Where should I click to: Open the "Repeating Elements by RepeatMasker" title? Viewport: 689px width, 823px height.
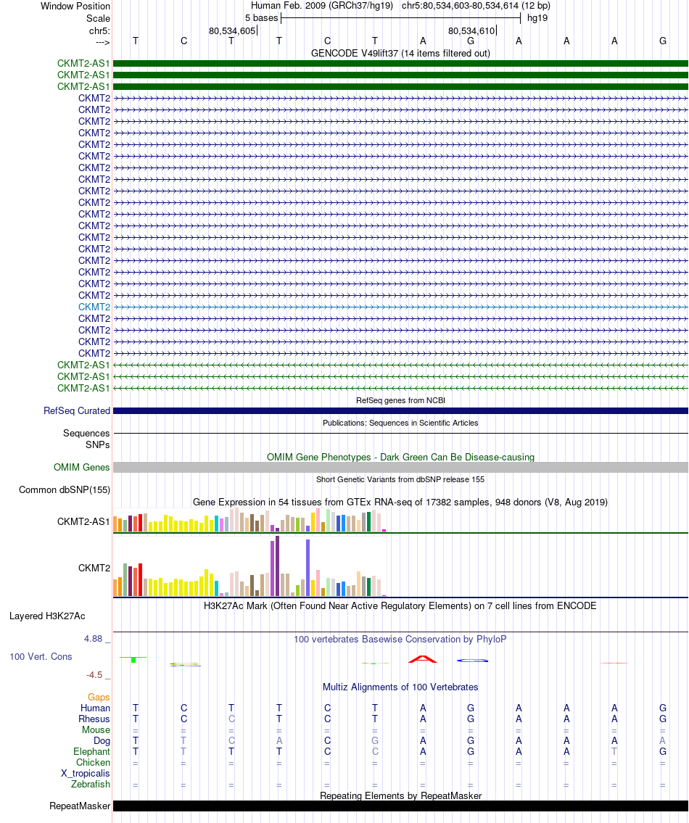(400, 795)
